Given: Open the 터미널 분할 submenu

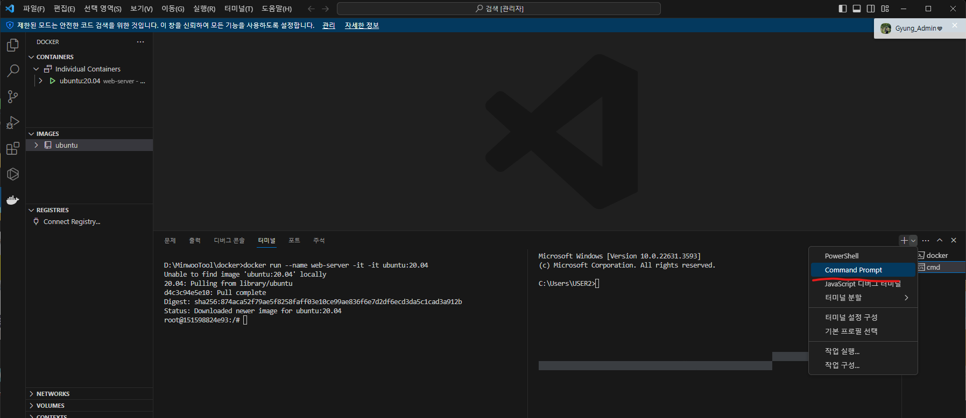Looking at the screenshot, I should (x=863, y=298).
